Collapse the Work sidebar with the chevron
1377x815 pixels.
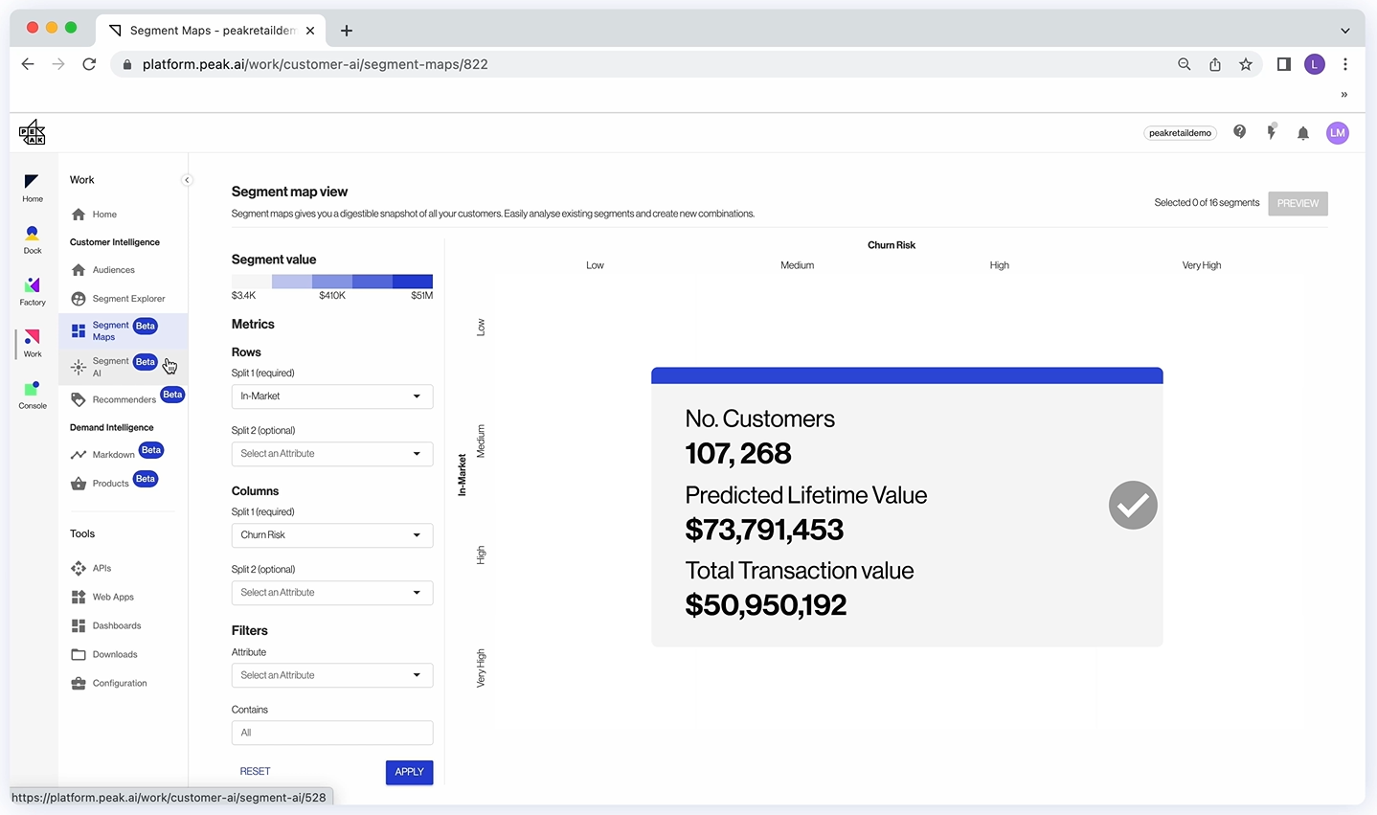187,179
